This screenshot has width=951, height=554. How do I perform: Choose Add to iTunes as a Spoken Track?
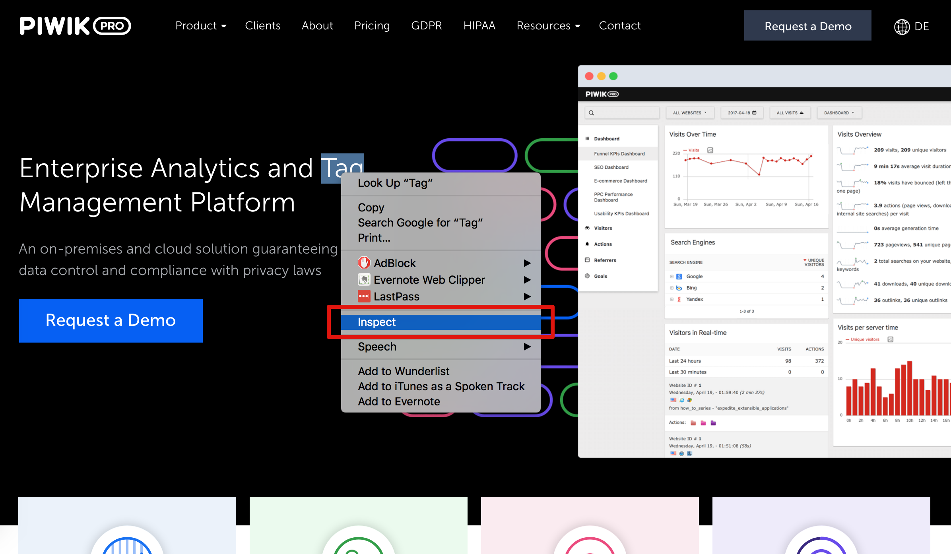pyautogui.click(x=441, y=386)
